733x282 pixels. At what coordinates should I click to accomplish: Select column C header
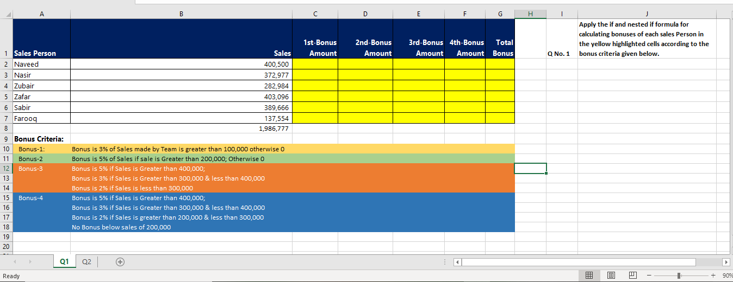(x=315, y=14)
